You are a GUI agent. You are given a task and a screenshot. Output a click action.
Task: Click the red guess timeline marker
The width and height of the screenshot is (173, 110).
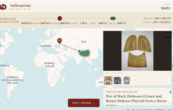pos(60,18)
